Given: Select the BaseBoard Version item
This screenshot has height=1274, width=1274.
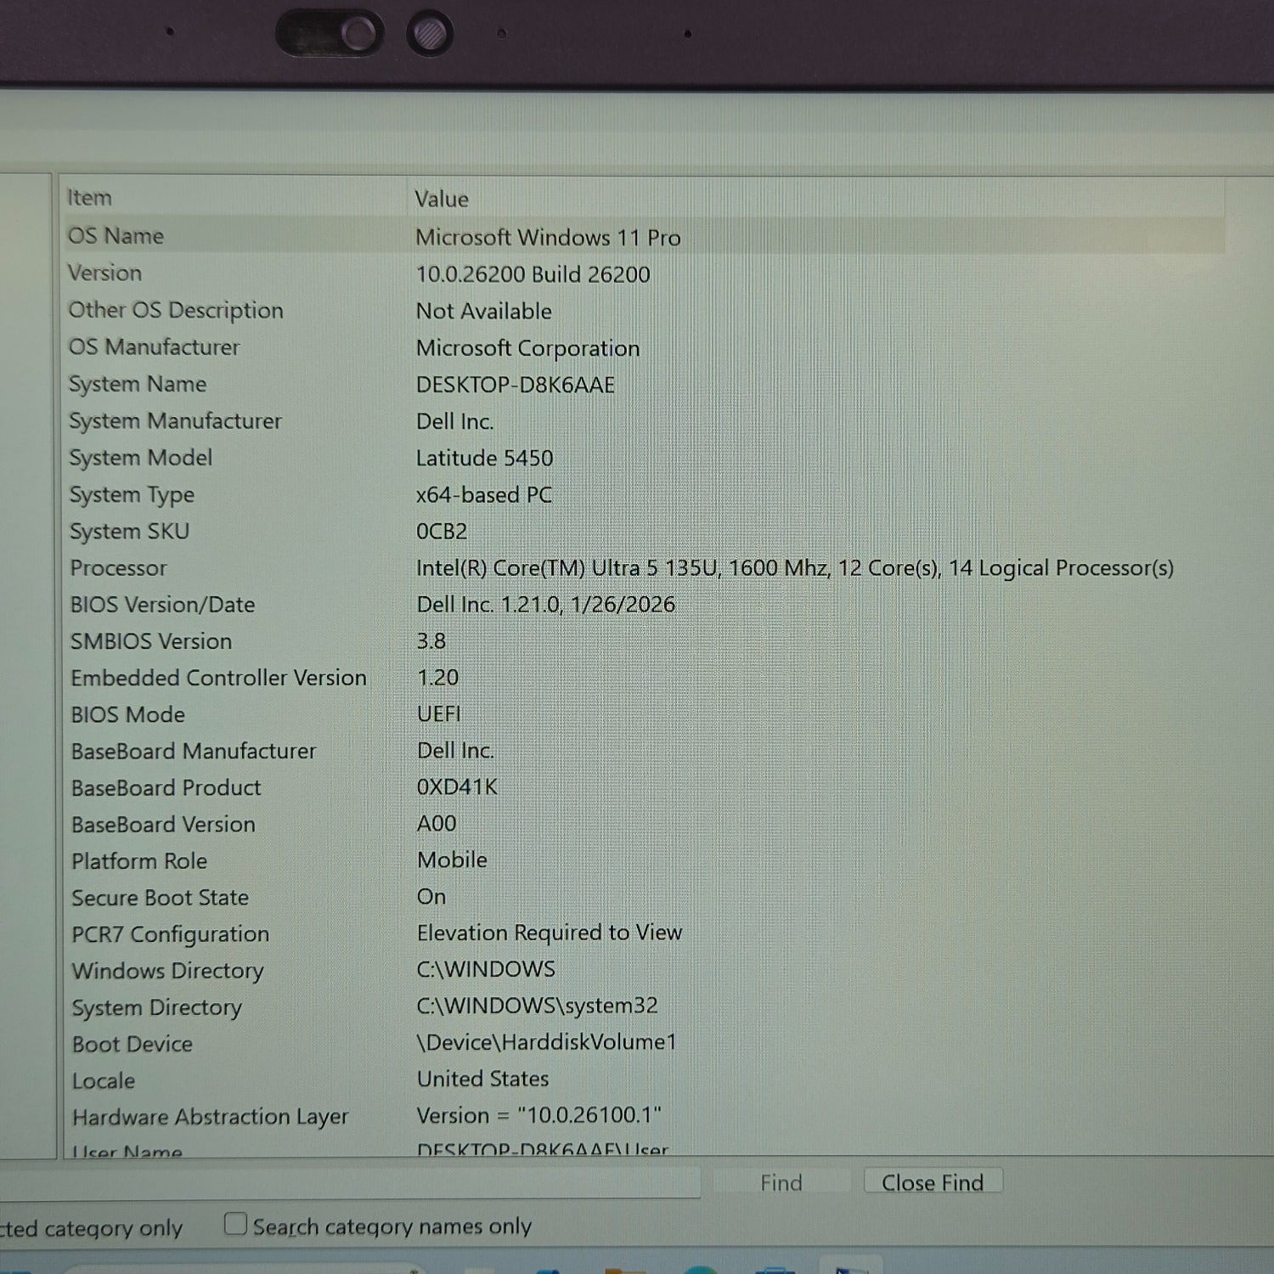Looking at the screenshot, I should pyautogui.click(x=163, y=824).
